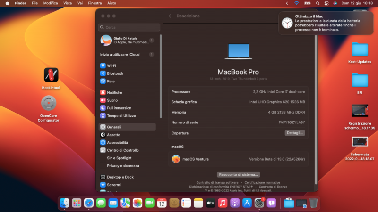Open Mail from the Dock
The width and height of the screenshot is (378, 212).
pos(113,203)
